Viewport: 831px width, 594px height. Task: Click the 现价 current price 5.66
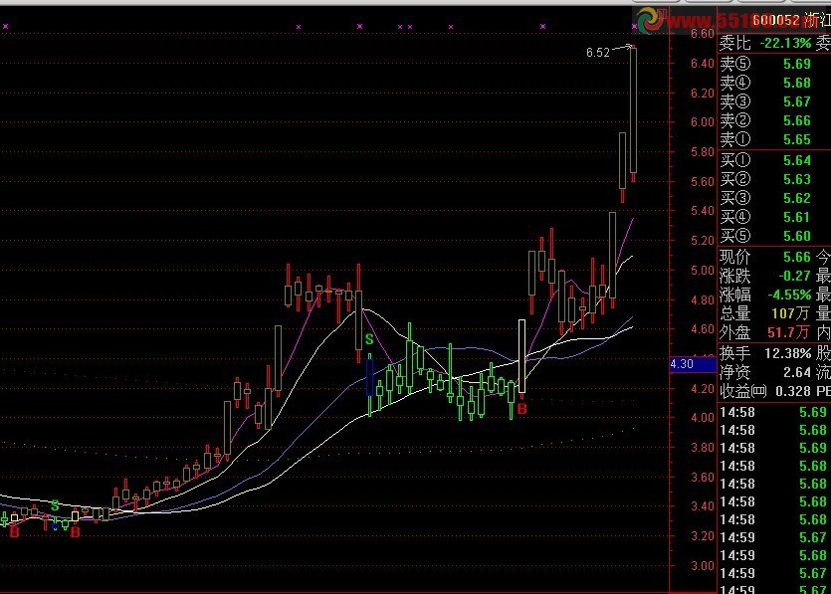click(x=796, y=257)
